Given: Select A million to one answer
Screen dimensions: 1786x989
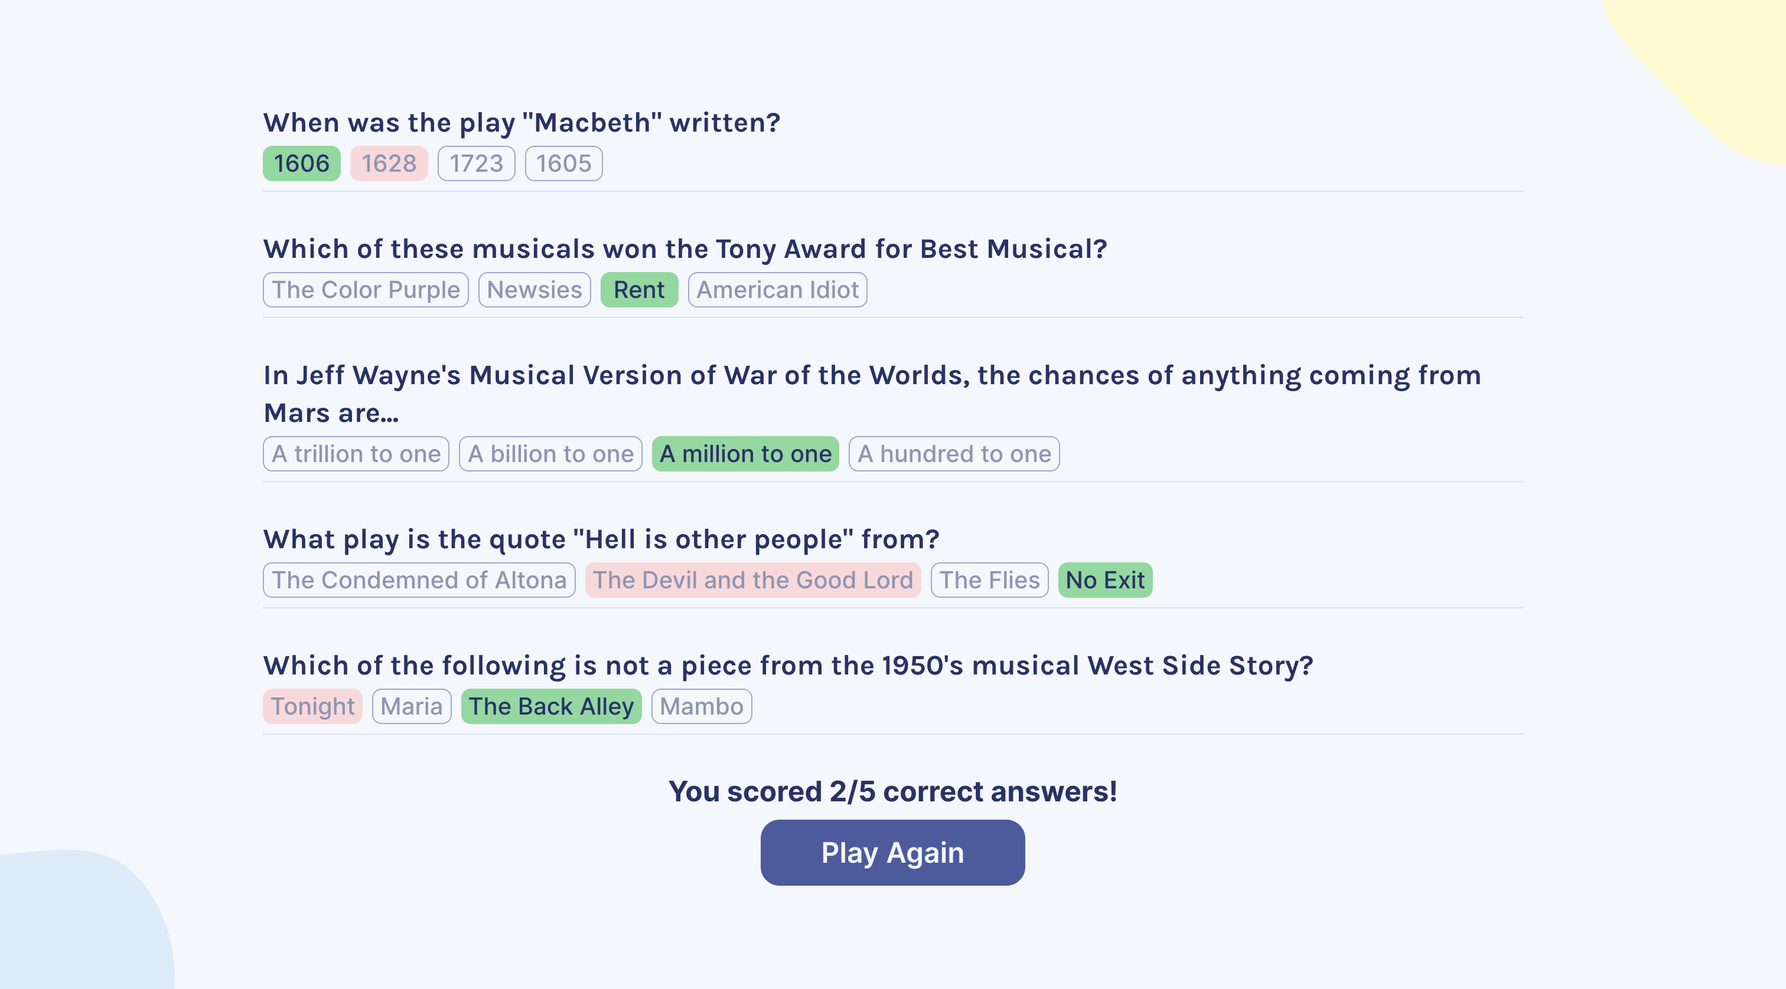Looking at the screenshot, I should [x=745, y=454].
